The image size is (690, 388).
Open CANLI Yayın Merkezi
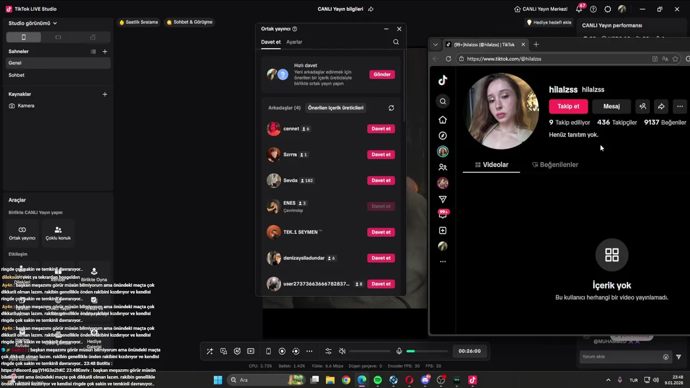point(541,9)
